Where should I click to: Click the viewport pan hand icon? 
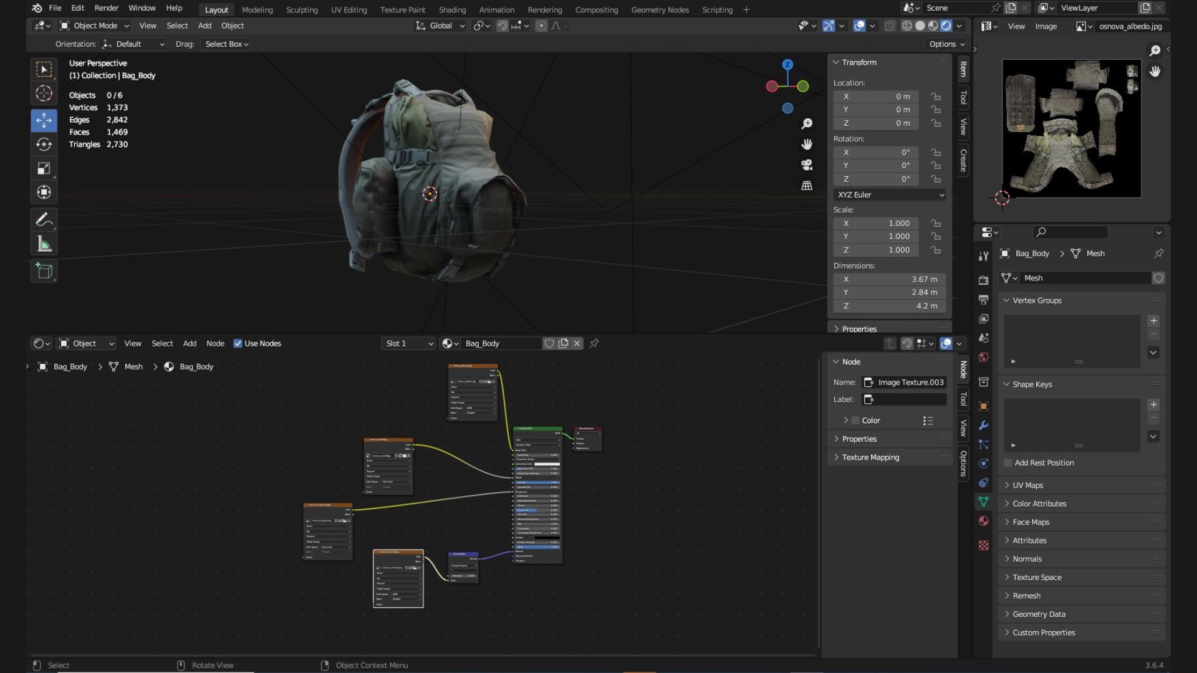807,145
